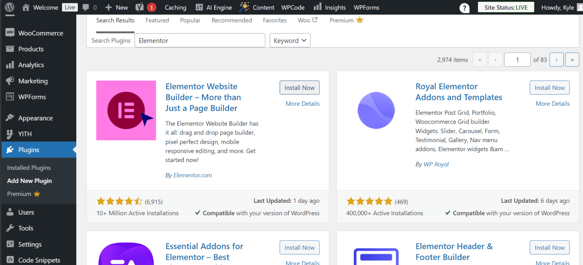Open the comments bubble in admin bar
Viewport: 583px width, 265px height.
tap(86, 7)
